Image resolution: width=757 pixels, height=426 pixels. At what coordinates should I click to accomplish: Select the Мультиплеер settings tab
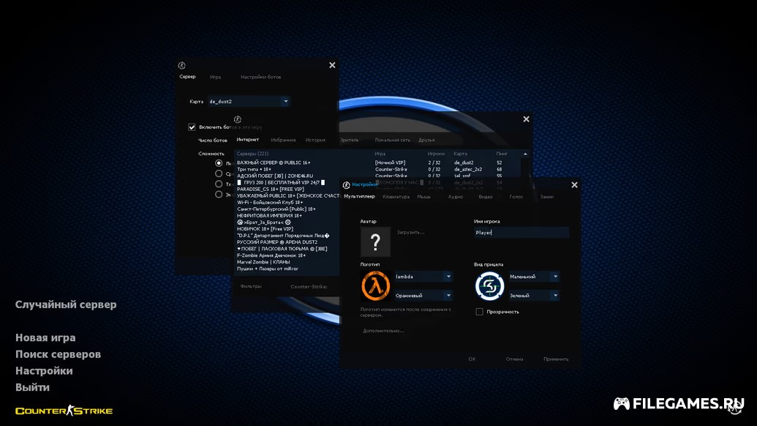coord(359,197)
